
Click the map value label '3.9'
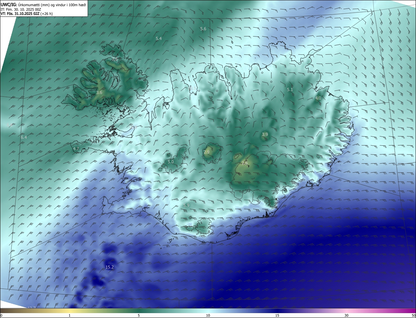265,135
